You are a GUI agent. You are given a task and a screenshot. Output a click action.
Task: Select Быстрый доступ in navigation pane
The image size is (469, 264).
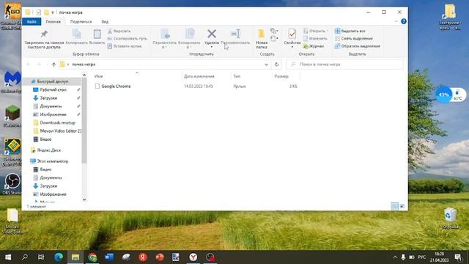coord(52,81)
